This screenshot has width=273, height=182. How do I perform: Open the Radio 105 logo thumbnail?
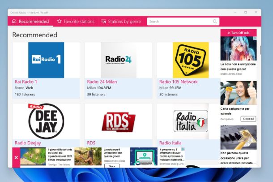pos(191,60)
